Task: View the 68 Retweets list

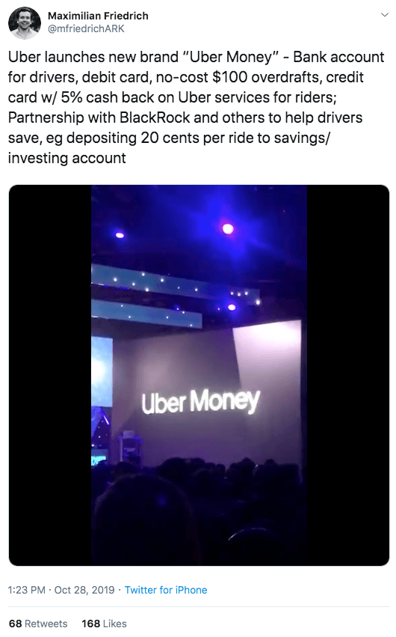Action: (x=38, y=624)
